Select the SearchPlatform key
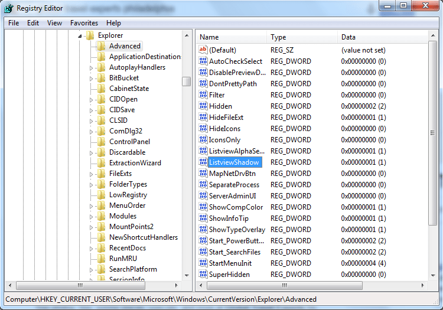 click(133, 269)
